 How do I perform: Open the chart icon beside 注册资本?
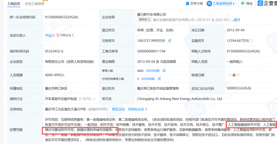click(x=170, y=41)
